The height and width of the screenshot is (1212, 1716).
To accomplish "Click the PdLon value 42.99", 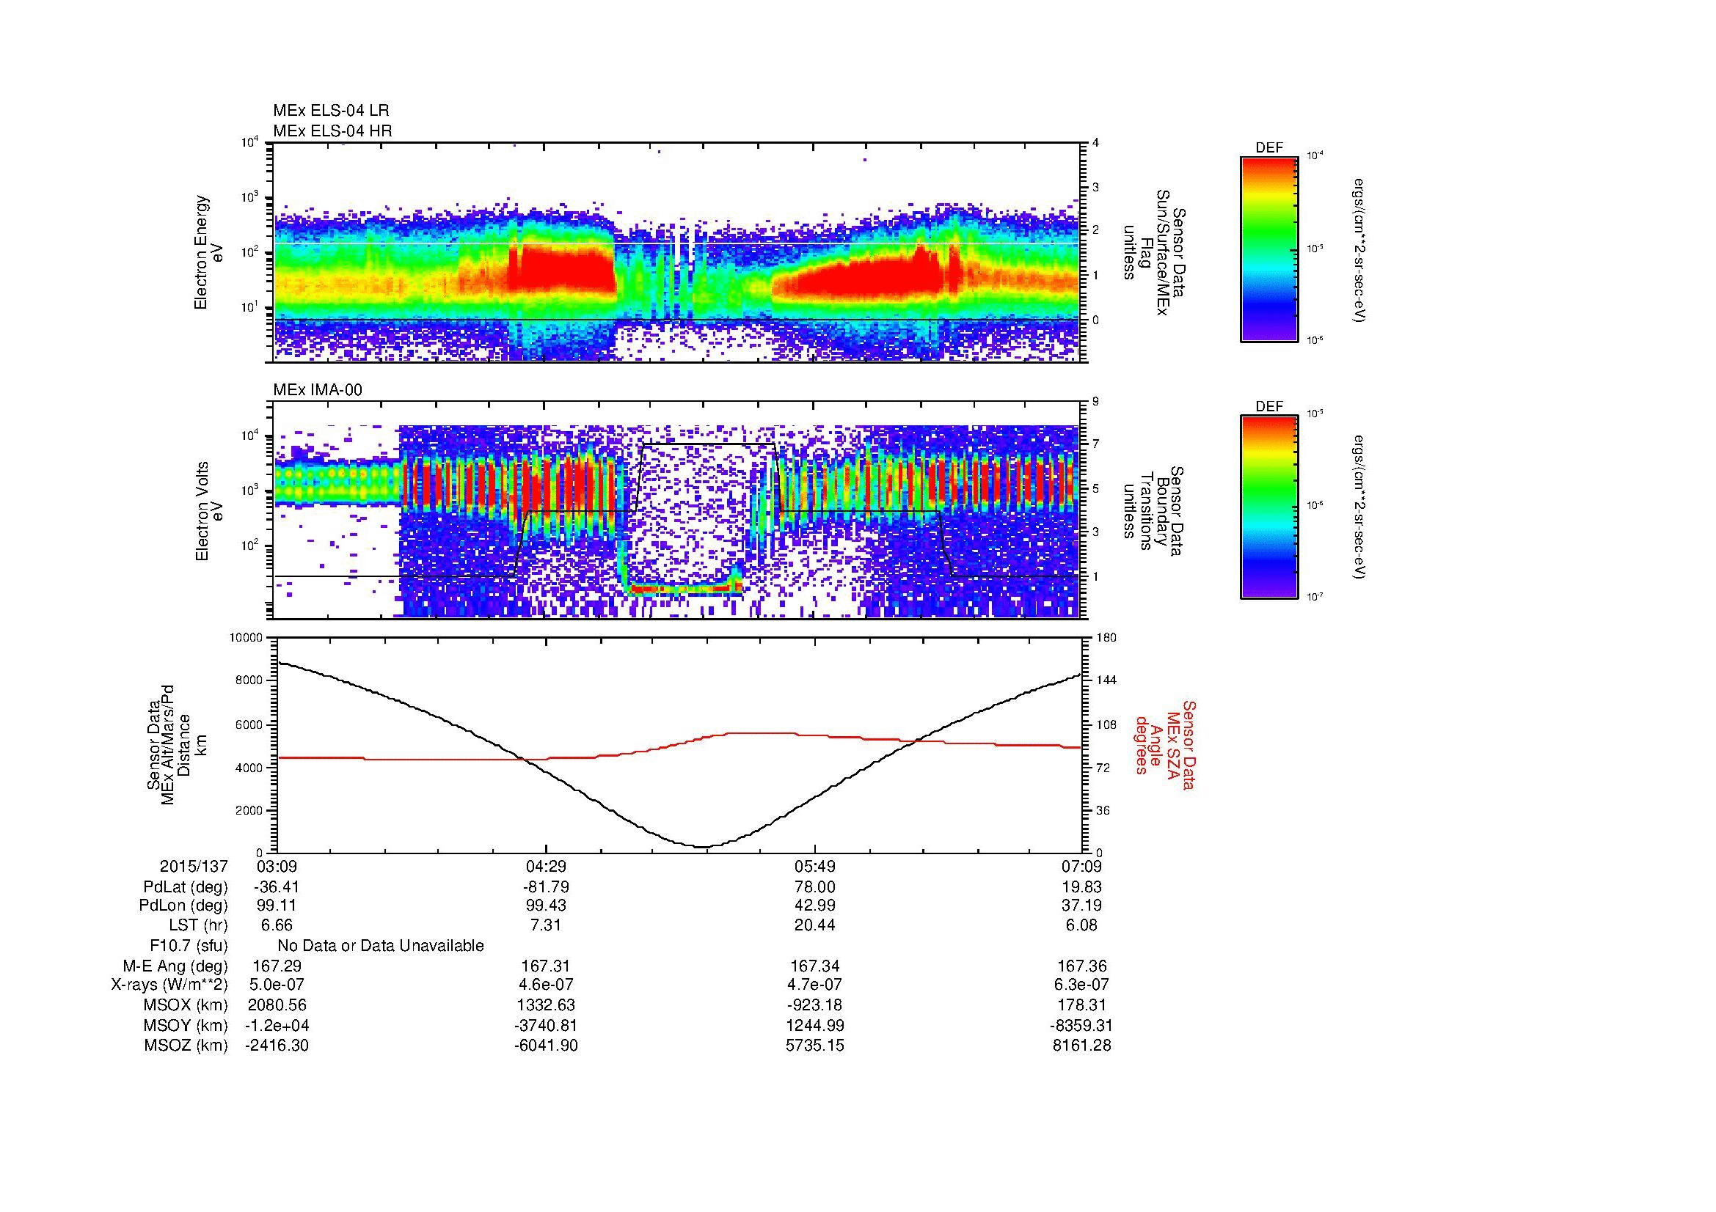I will 814,906.
